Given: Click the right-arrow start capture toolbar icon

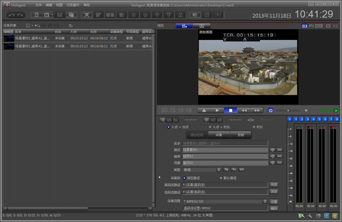Looking at the screenshot, I should click(195, 15).
